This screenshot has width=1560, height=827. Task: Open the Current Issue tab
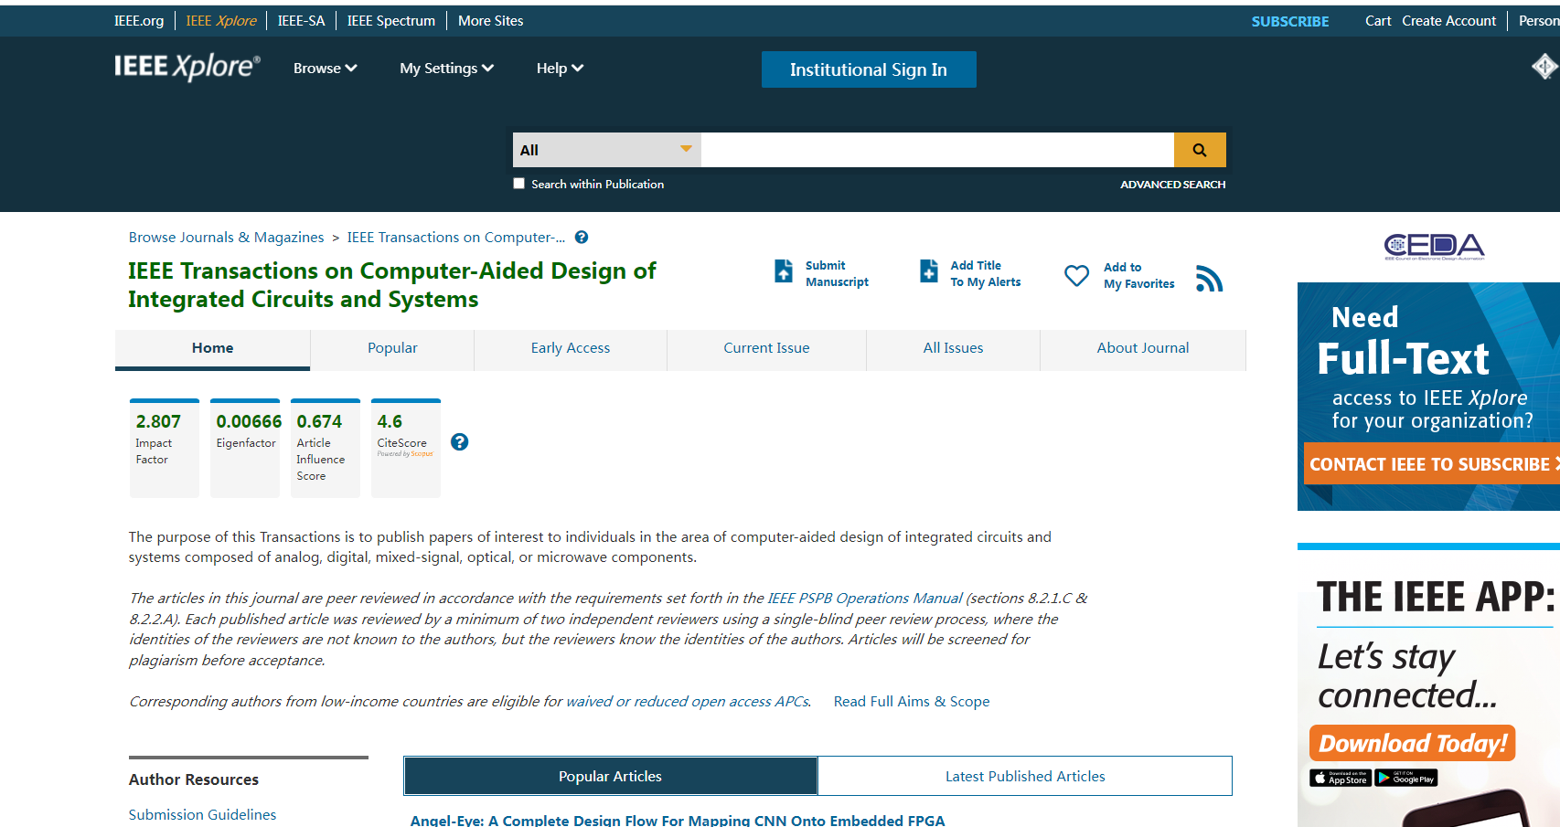coord(766,348)
